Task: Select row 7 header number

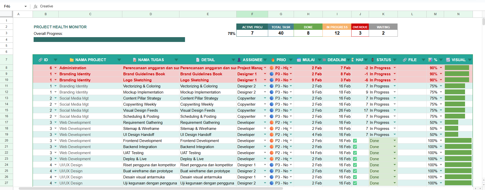Action: pyautogui.click(x=6, y=60)
